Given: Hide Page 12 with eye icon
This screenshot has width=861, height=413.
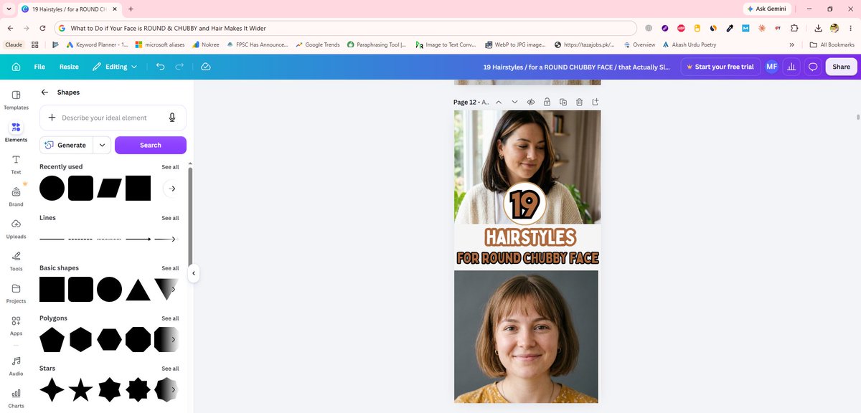Looking at the screenshot, I should point(531,103).
